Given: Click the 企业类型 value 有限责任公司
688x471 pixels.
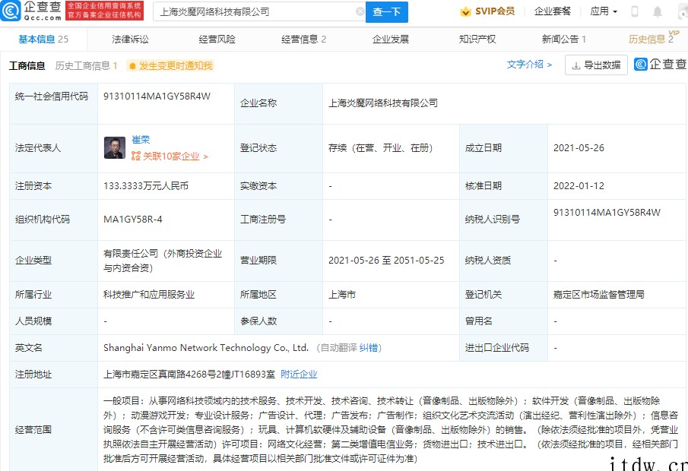Looking at the screenshot, I should tap(163, 261).
